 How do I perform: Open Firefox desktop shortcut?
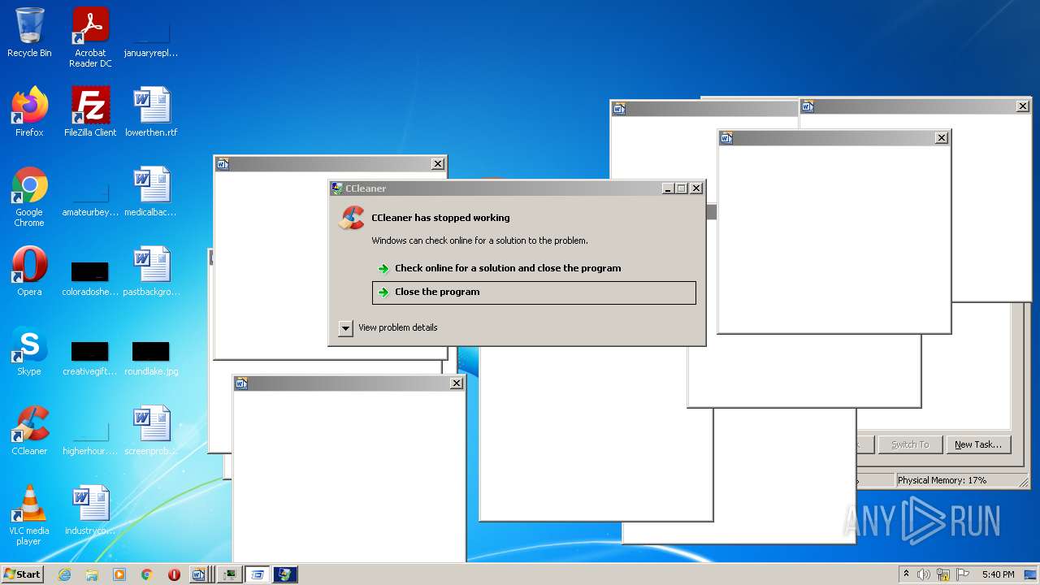29,112
